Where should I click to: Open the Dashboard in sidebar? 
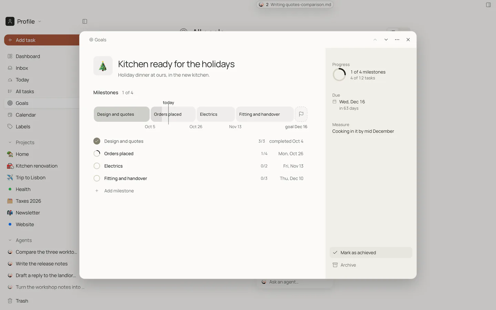tap(42, 56)
